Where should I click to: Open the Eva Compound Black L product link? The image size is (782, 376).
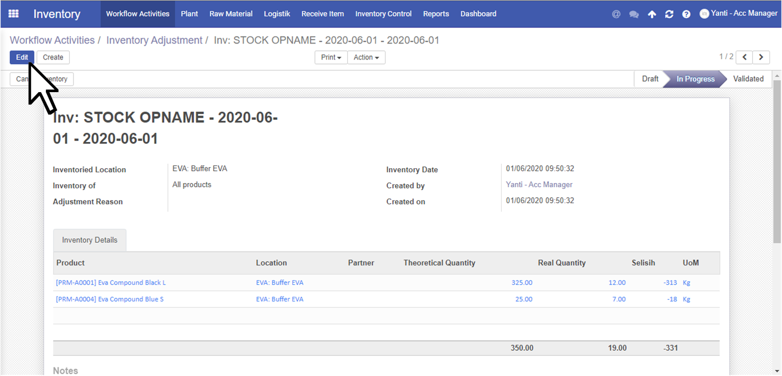point(111,283)
